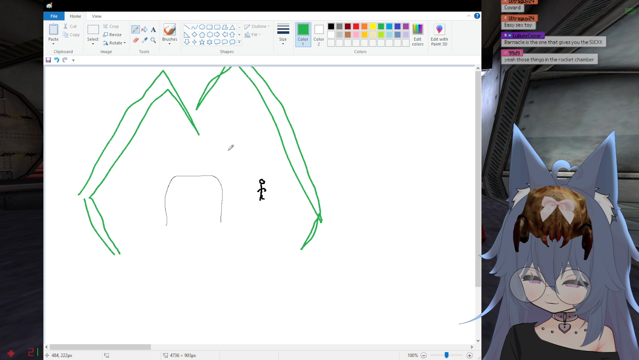Launch Edit with Paint 3D
Screen dimensions: 639x360
coord(439,35)
